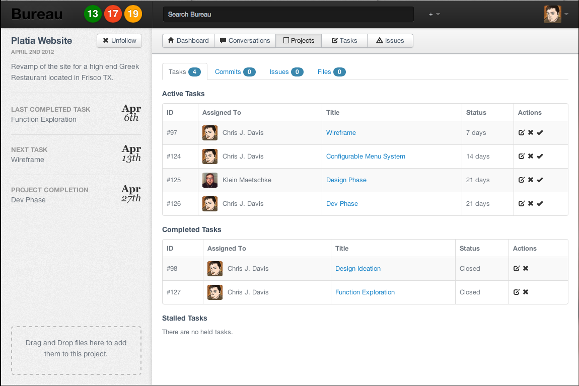579x386 pixels.
Task: Click Klein Maetschke avatar
Action: [210, 180]
